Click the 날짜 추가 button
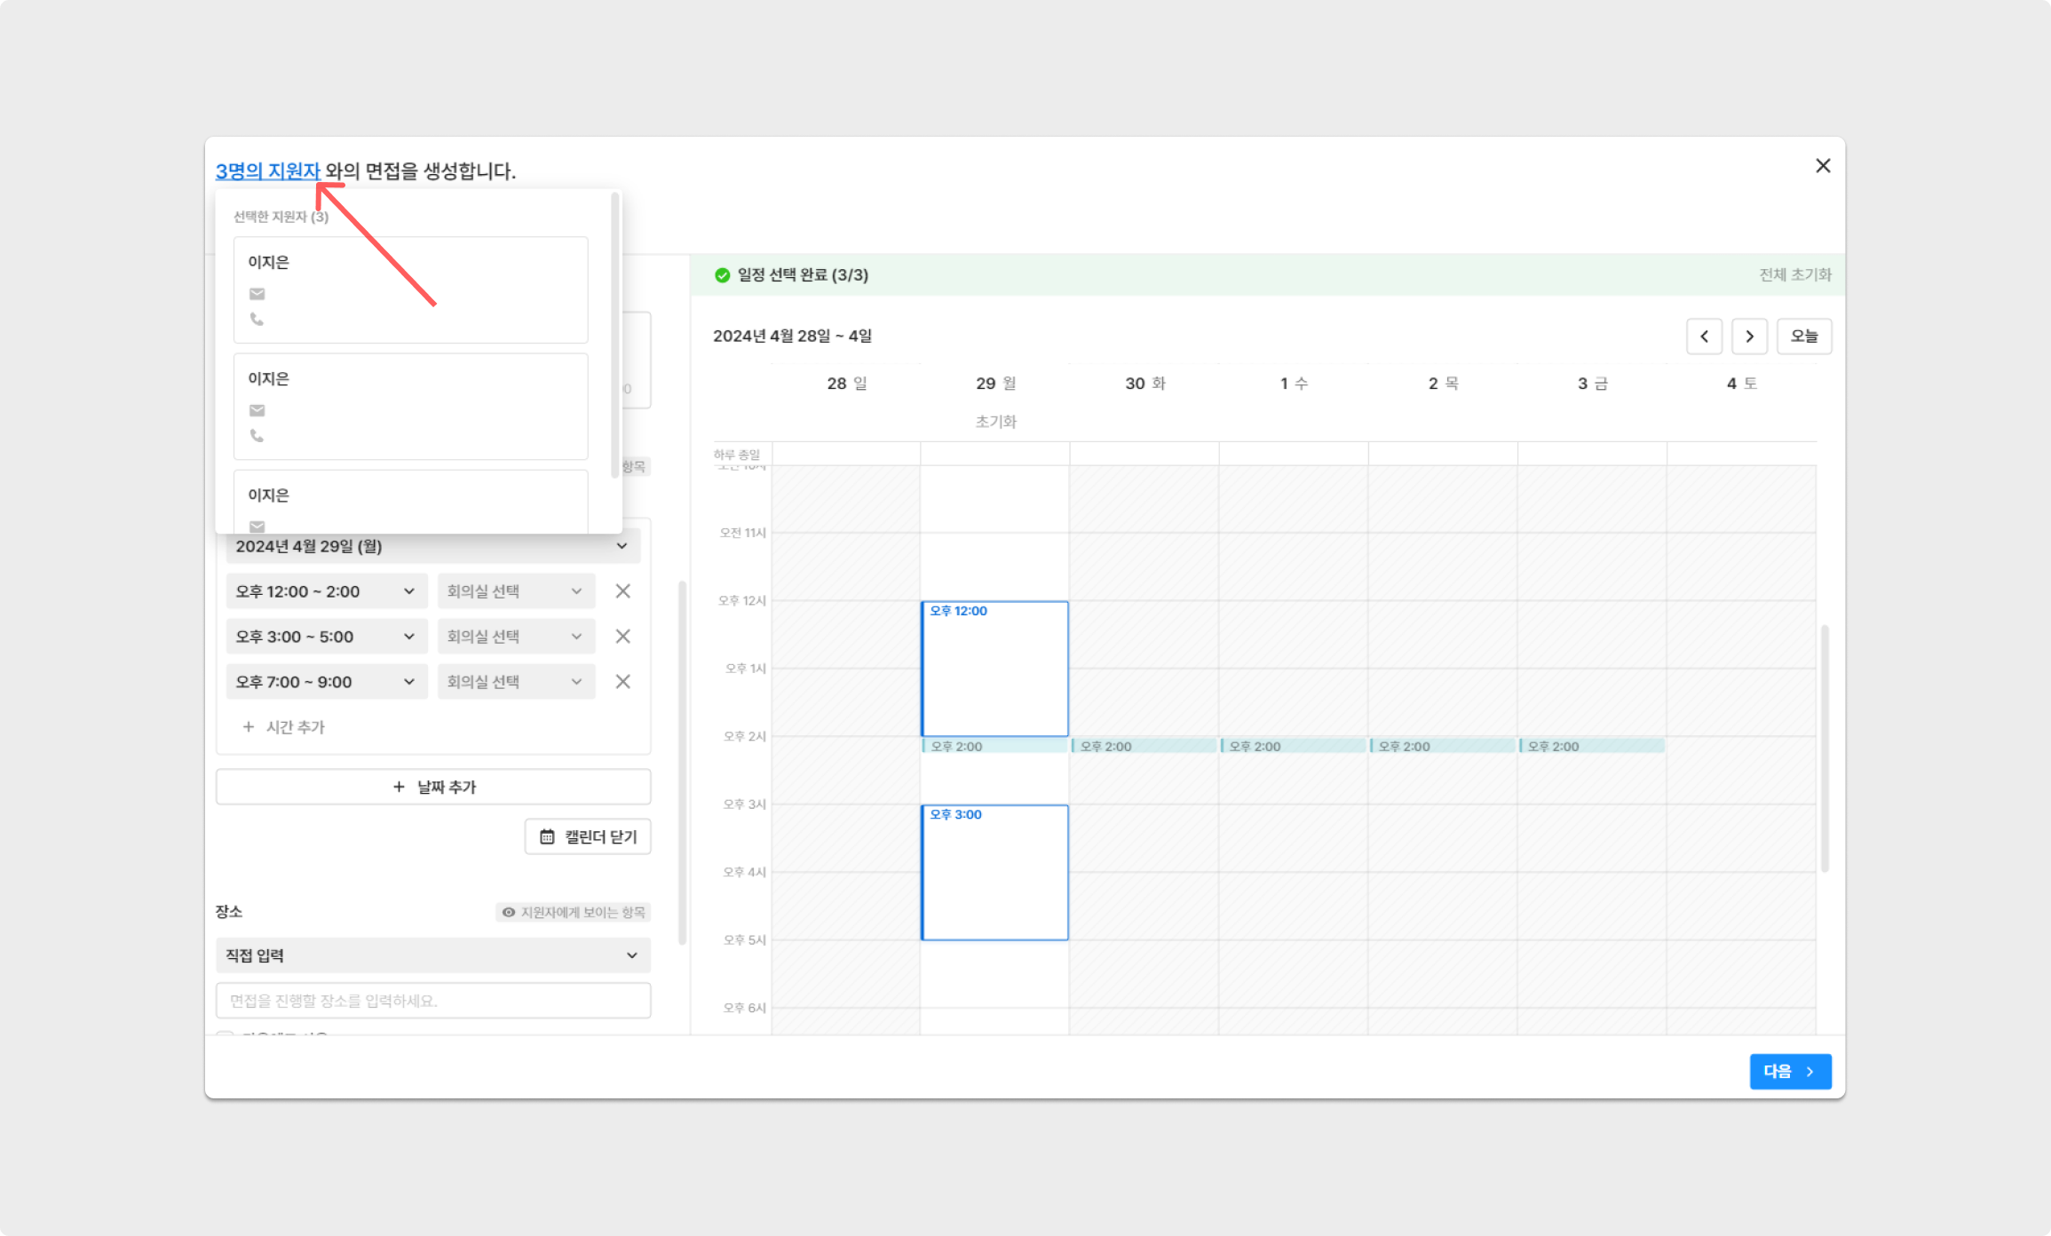Image resolution: width=2051 pixels, height=1236 pixels. [x=432, y=787]
